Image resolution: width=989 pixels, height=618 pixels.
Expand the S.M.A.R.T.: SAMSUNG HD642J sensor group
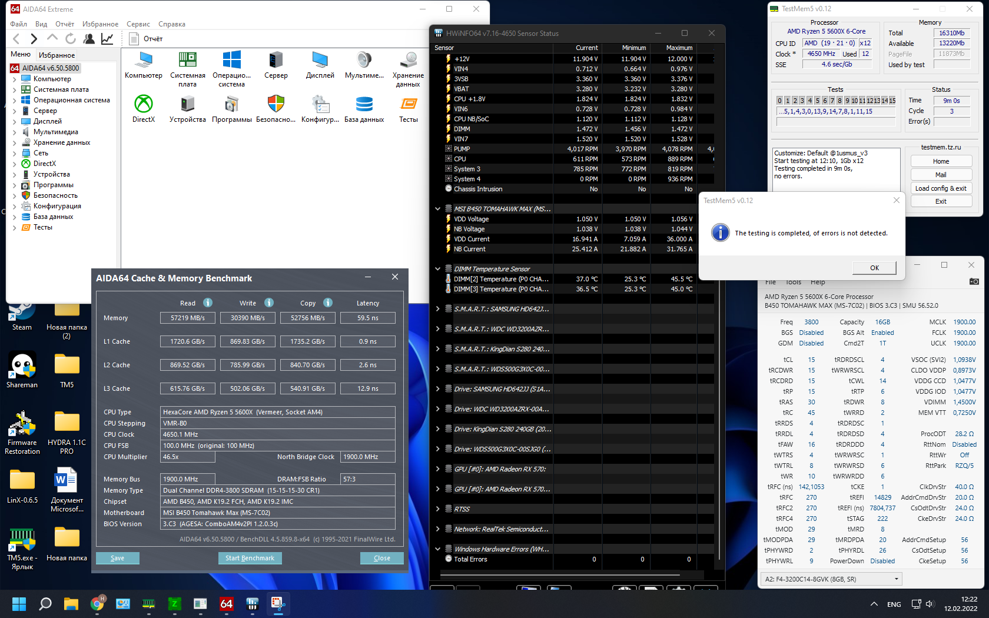pyautogui.click(x=437, y=309)
